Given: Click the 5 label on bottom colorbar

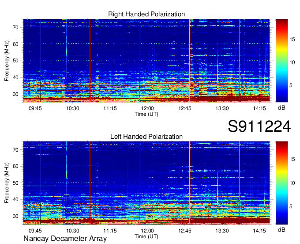Looking at the screenshot, I should pyautogui.click(x=291, y=206).
